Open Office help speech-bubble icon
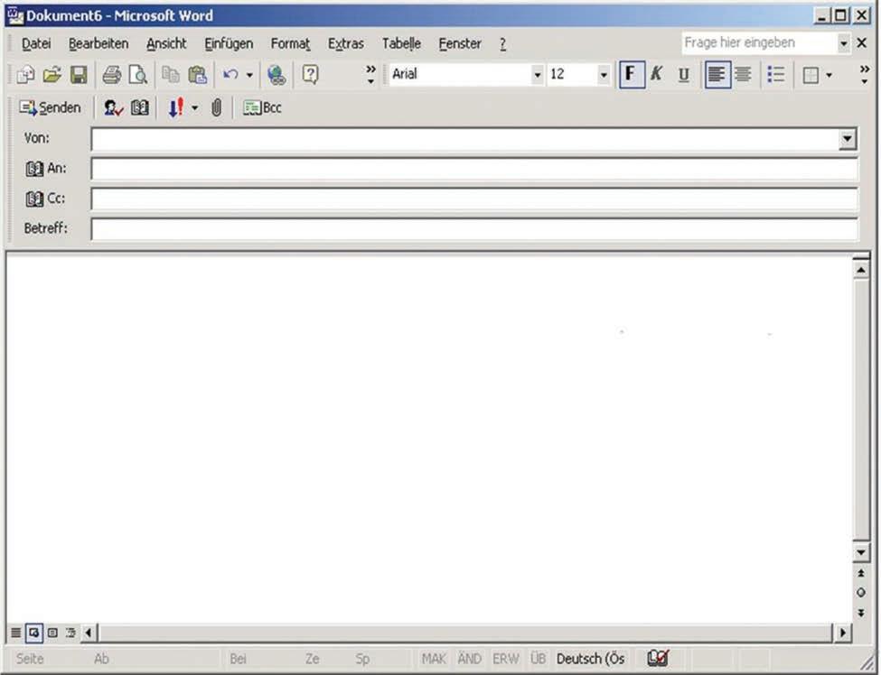Viewport: 881px width, 675px height. 310,75
